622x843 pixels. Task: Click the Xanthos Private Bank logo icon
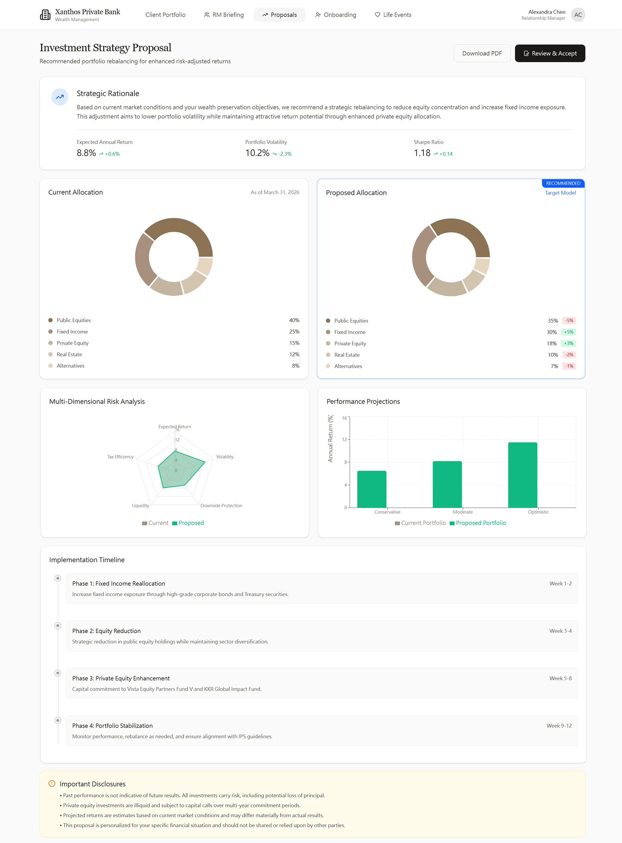[x=45, y=14]
